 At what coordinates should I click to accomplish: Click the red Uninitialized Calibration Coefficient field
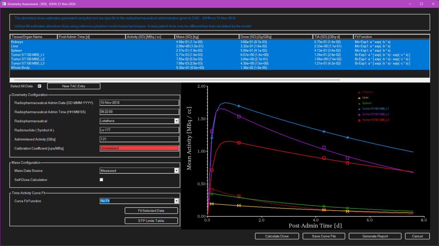139,148
